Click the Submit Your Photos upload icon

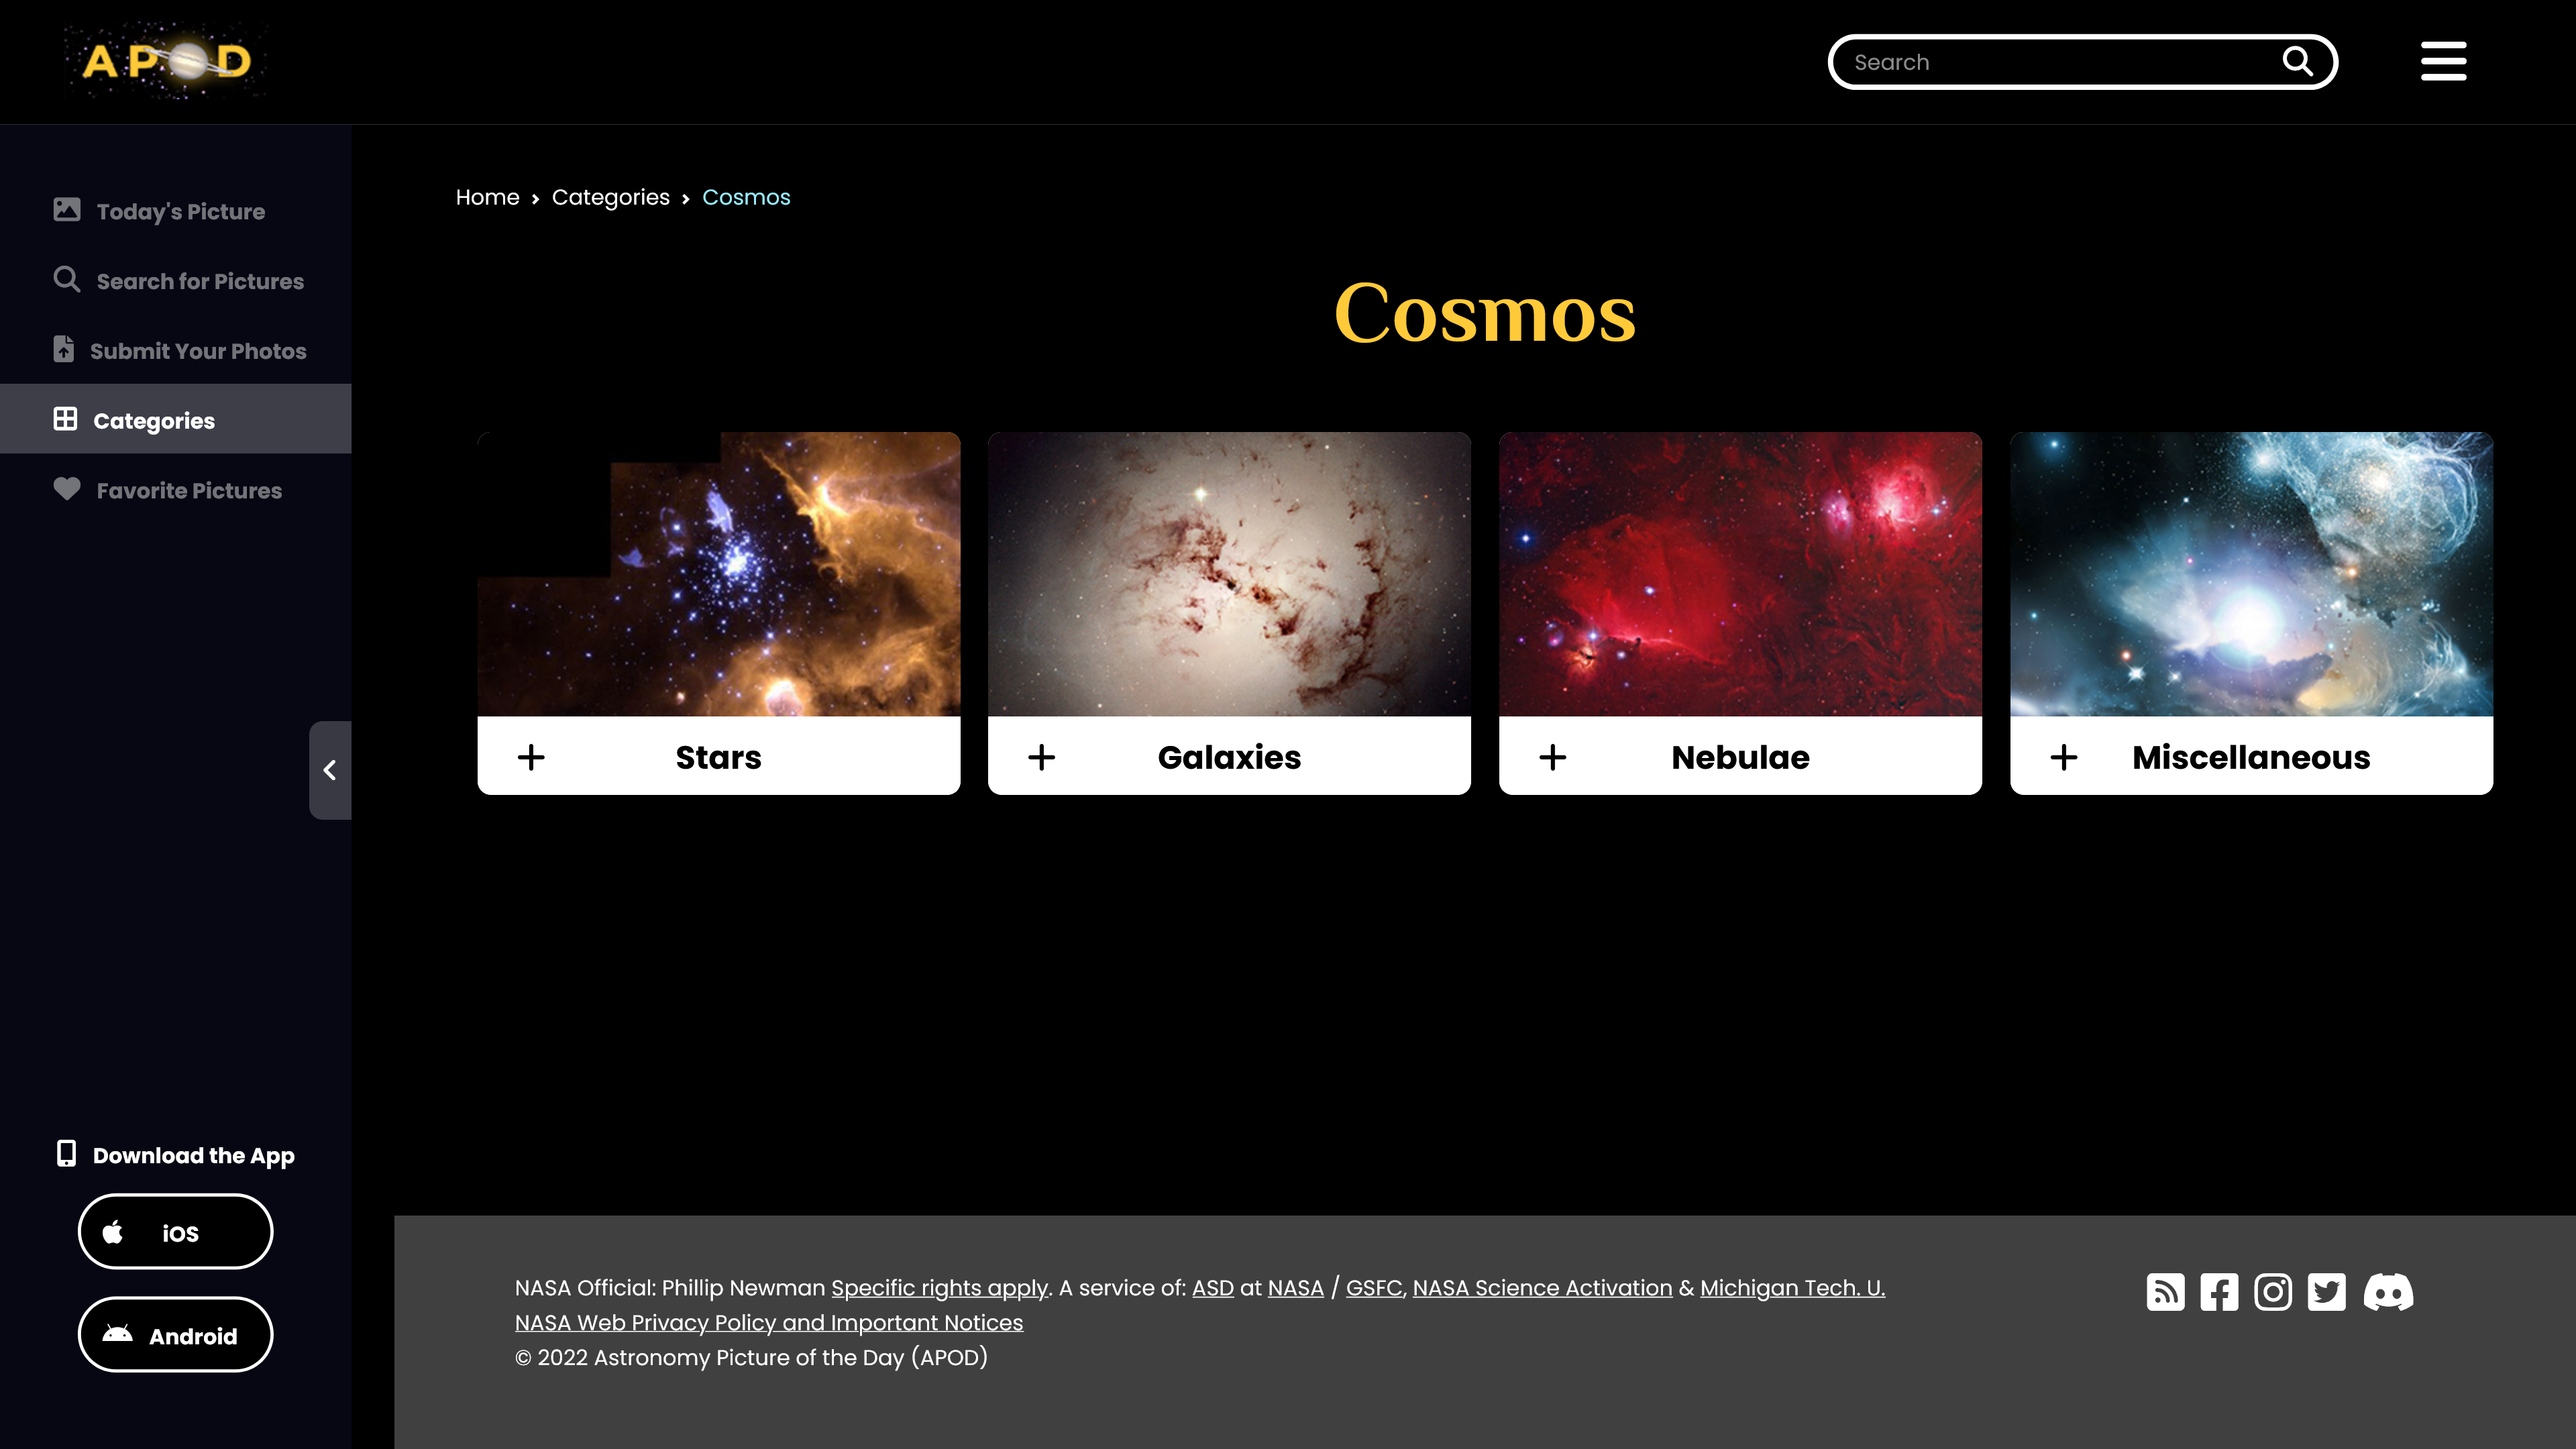click(64, 349)
